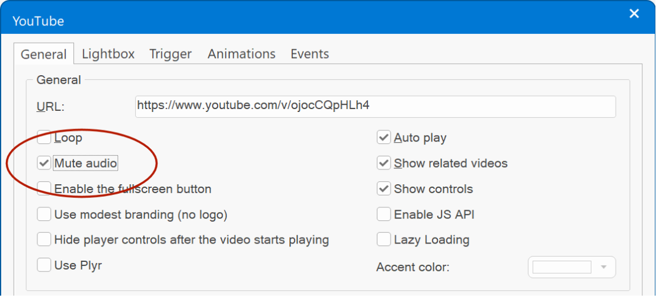656x298 pixels.
Task: Select the General tab
Action: tap(44, 54)
